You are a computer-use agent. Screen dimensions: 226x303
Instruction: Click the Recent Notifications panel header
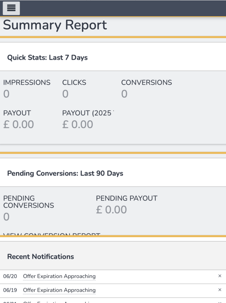pos(41,257)
